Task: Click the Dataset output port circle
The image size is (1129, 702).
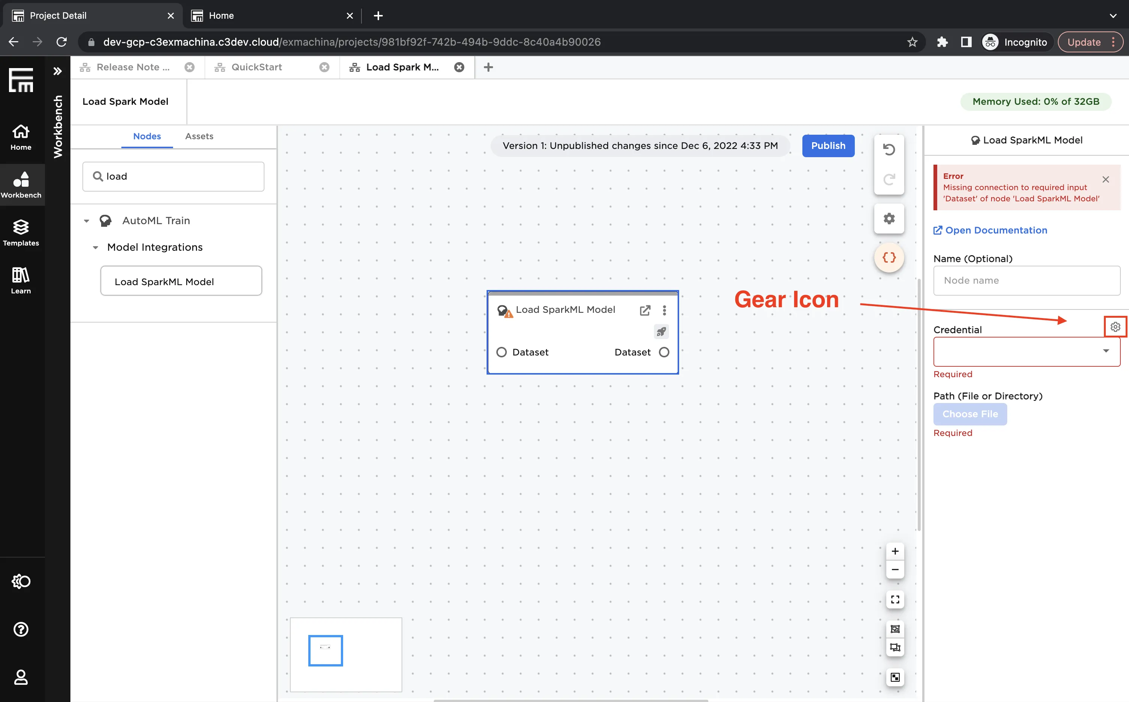Action: click(664, 352)
